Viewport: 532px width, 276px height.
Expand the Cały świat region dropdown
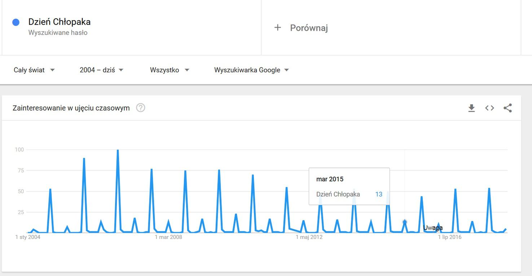[34, 70]
